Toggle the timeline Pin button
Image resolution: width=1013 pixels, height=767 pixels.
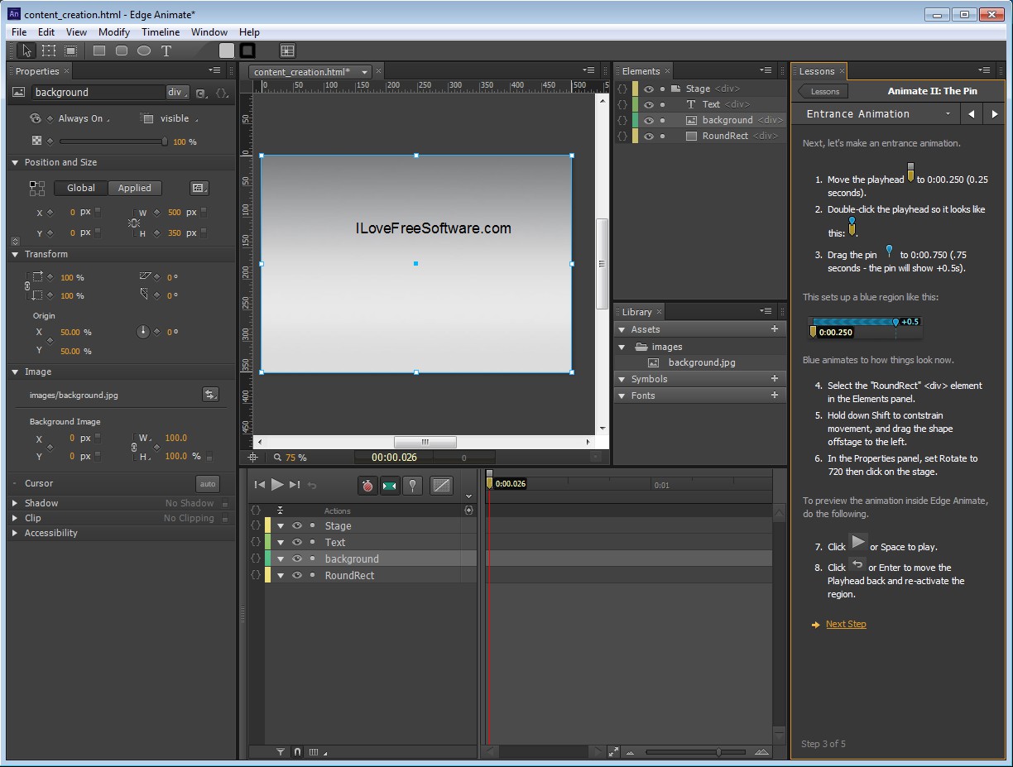(x=412, y=486)
